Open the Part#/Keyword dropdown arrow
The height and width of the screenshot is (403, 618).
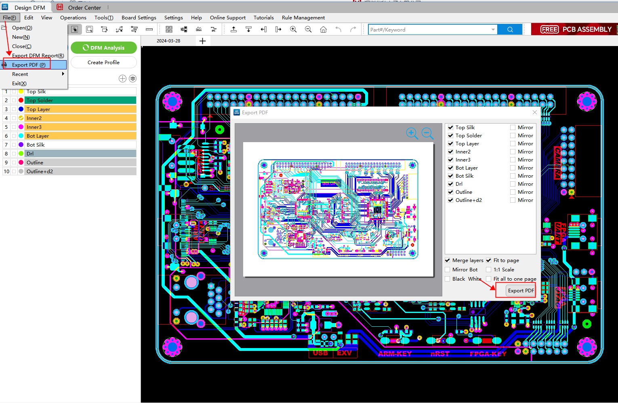tap(493, 29)
